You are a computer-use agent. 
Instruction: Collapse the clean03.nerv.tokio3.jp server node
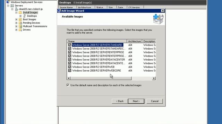12,9
